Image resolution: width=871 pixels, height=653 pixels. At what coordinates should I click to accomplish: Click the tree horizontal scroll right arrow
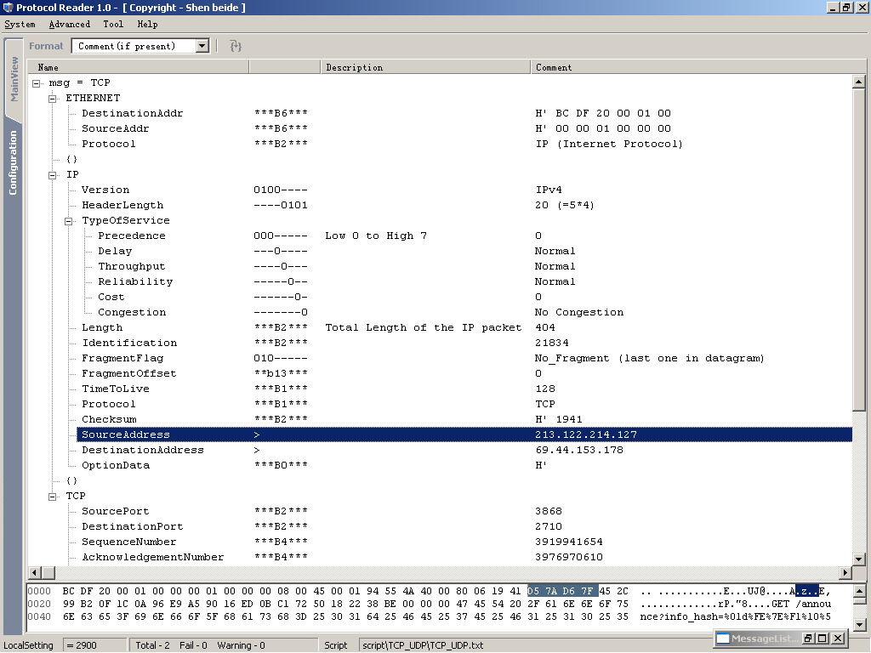(845, 572)
